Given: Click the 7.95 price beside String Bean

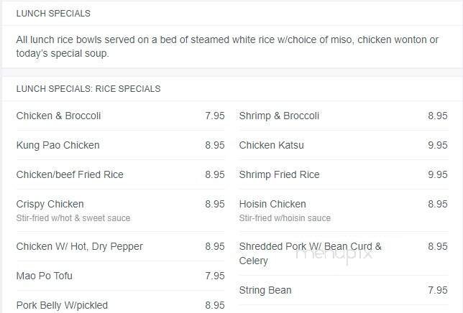Looking at the screenshot, I should coord(437,290).
